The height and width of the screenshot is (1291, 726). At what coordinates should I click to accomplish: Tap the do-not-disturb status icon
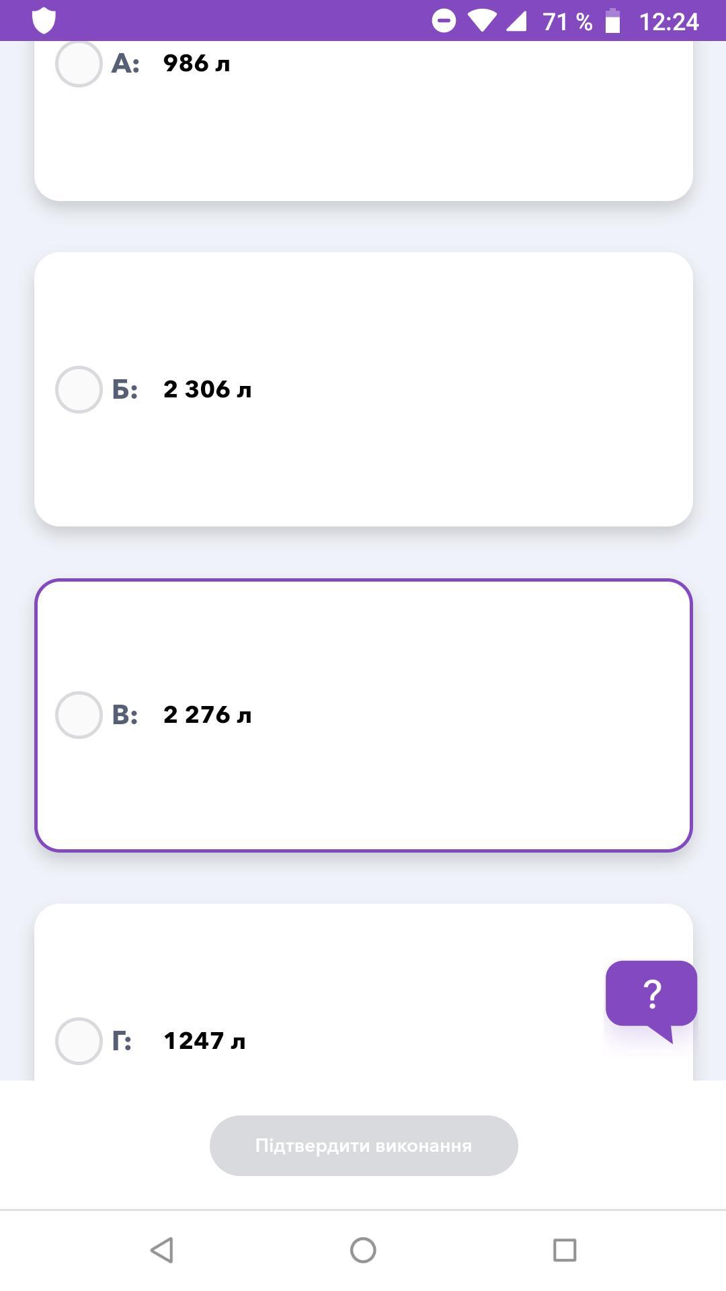click(444, 21)
